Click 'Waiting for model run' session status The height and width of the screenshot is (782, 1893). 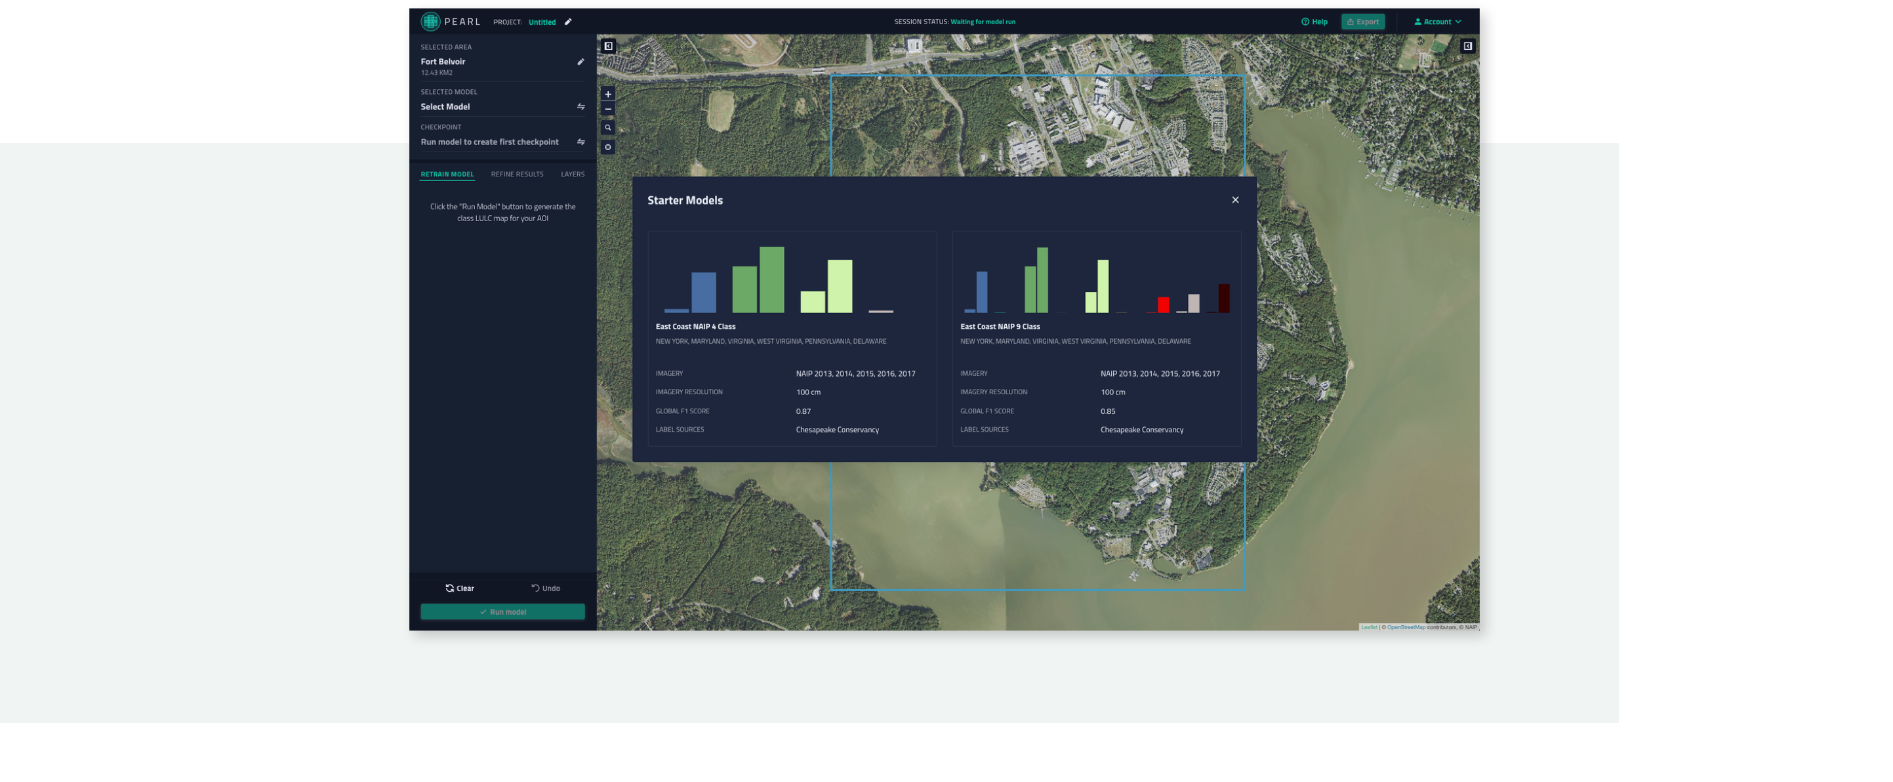tap(983, 22)
